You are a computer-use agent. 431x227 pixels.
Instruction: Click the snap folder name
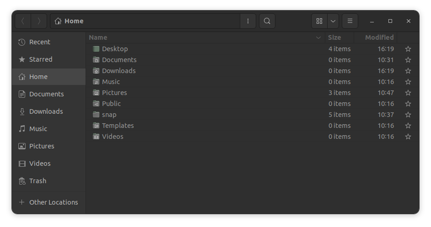tap(109, 115)
